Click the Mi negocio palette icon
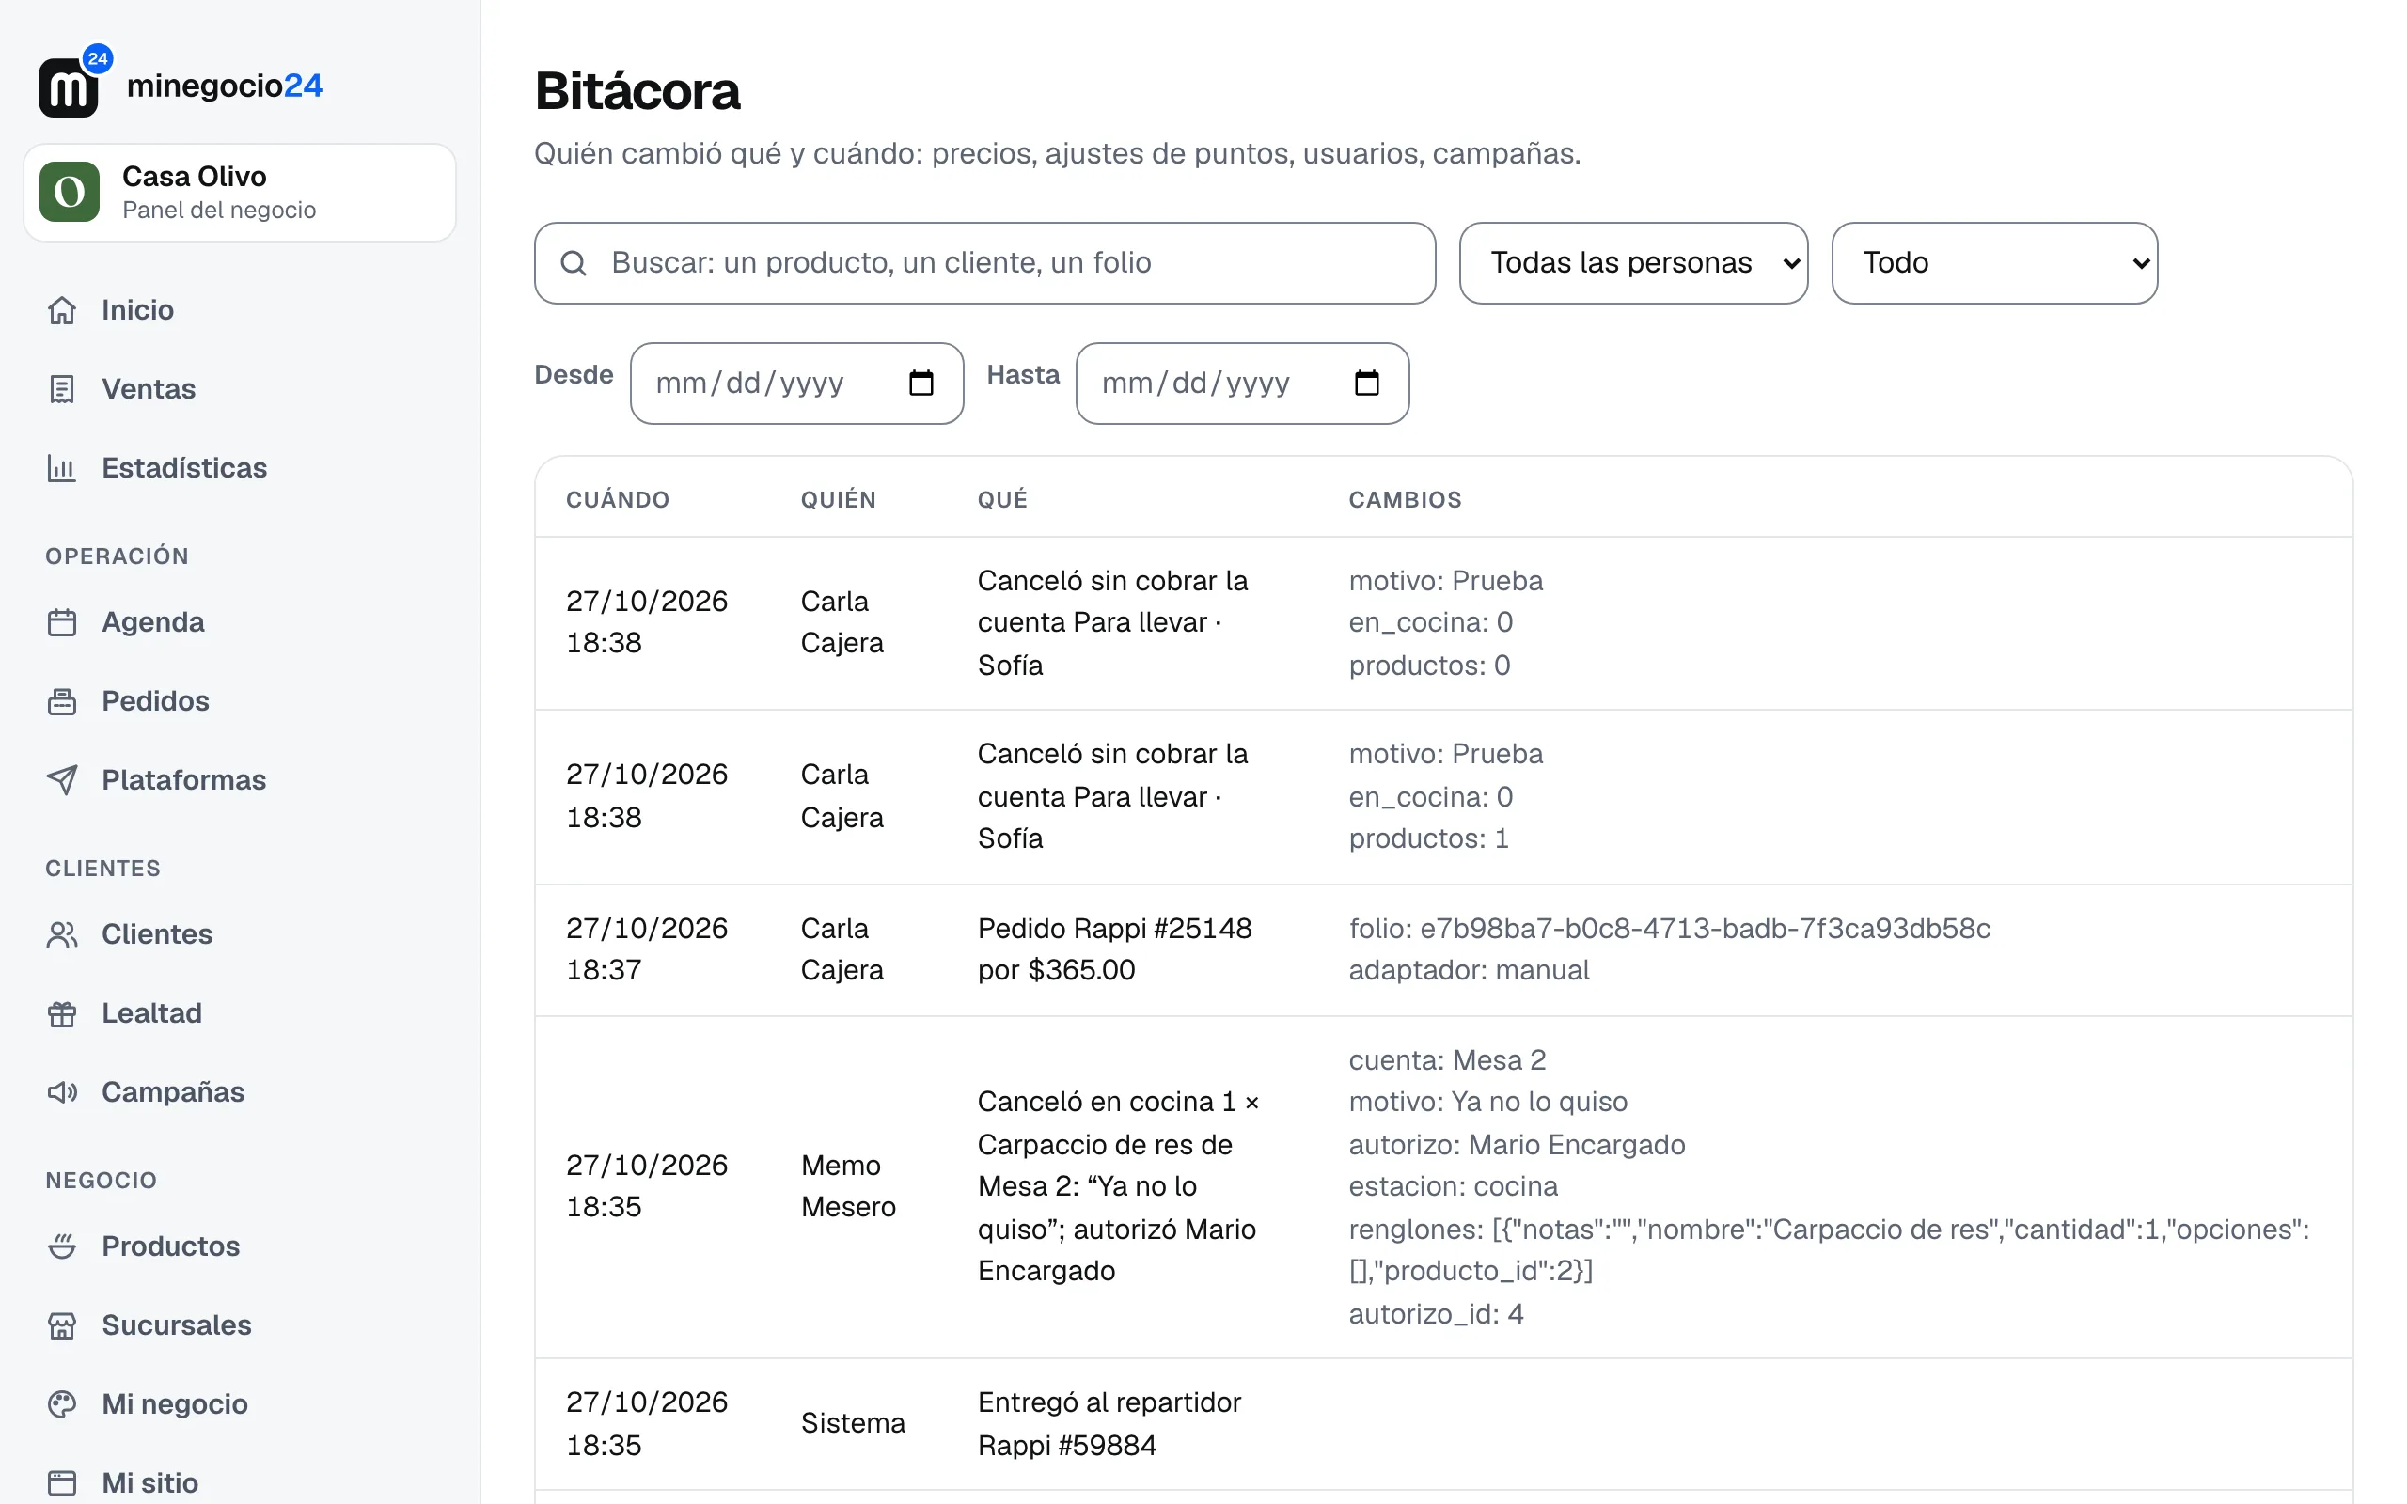 pyautogui.click(x=62, y=1404)
